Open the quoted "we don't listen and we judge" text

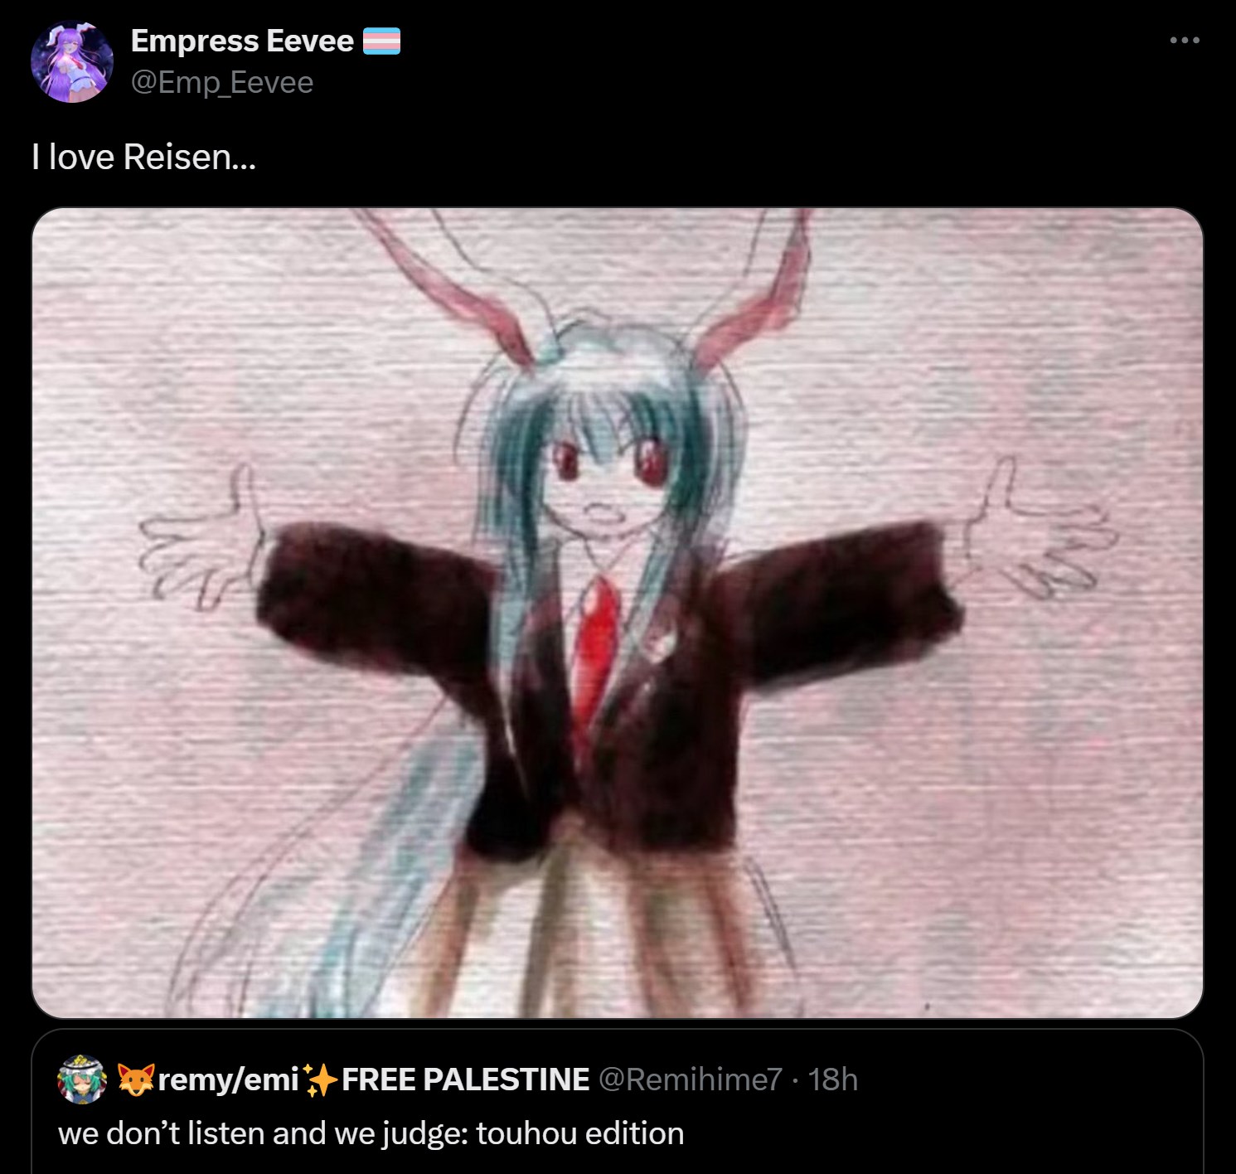[371, 1133]
